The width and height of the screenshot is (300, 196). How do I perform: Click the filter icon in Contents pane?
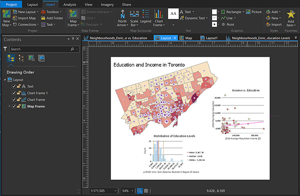click(5, 49)
